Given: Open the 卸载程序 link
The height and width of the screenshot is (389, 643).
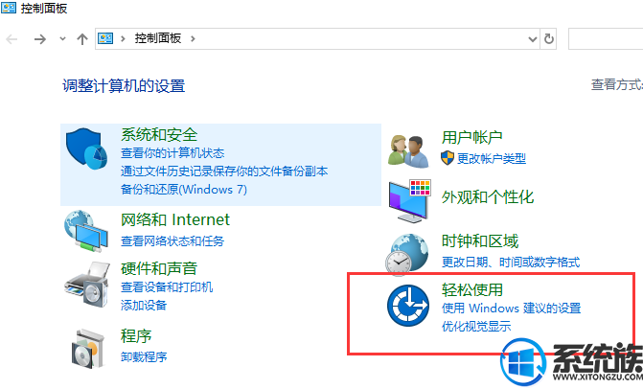Looking at the screenshot, I should (x=144, y=356).
